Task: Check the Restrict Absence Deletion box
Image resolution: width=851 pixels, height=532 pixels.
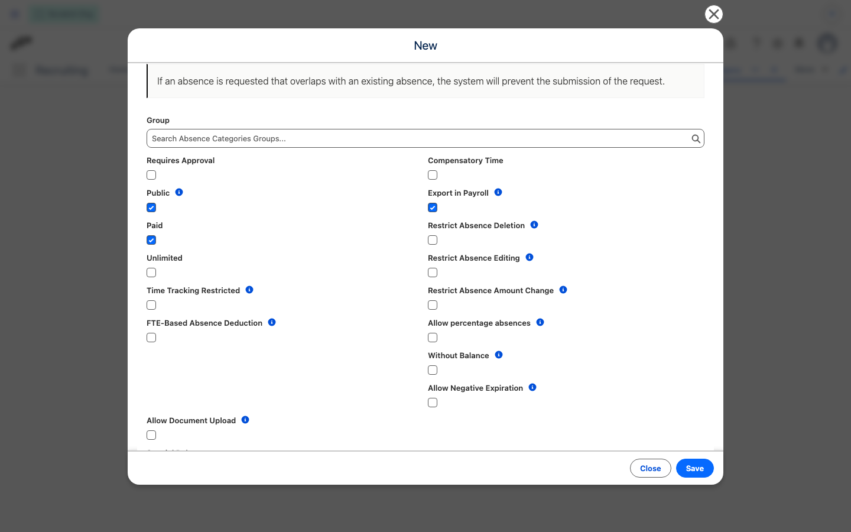Action: (x=433, y=240)
